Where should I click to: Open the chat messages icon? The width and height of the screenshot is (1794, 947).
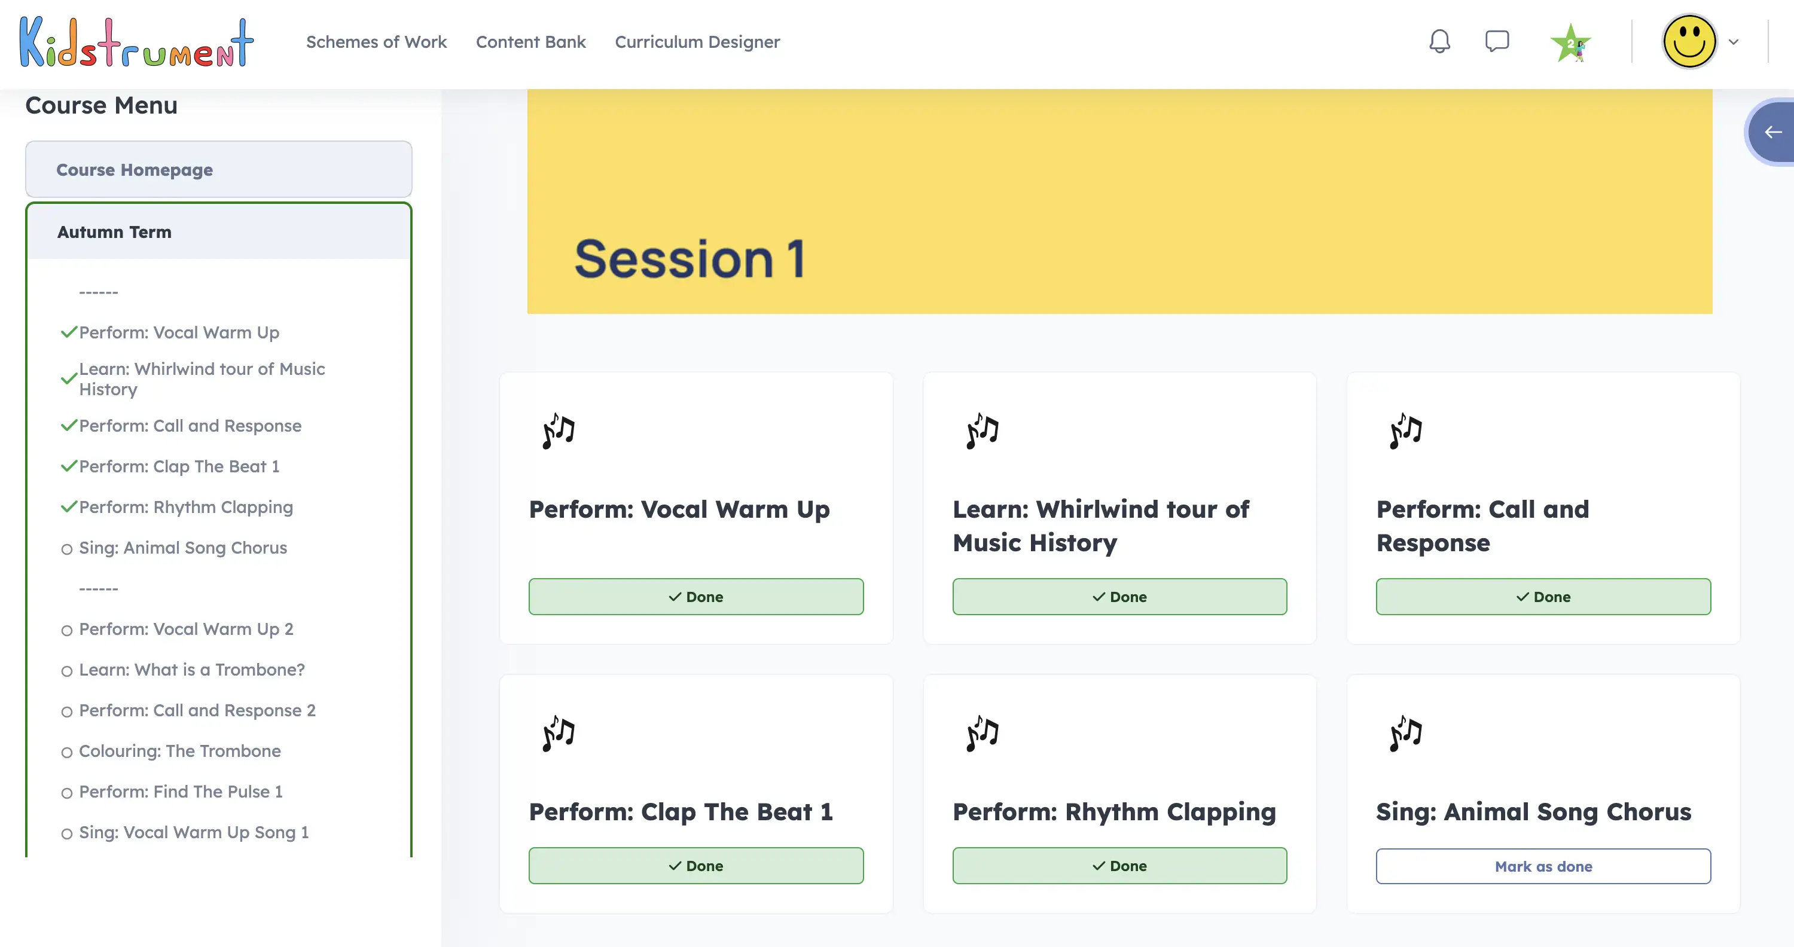tap(1497, 42)
